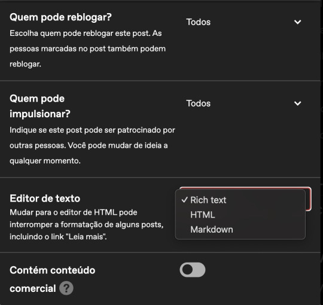Click the word 'comercial' beside help icon

click(33, 288)
